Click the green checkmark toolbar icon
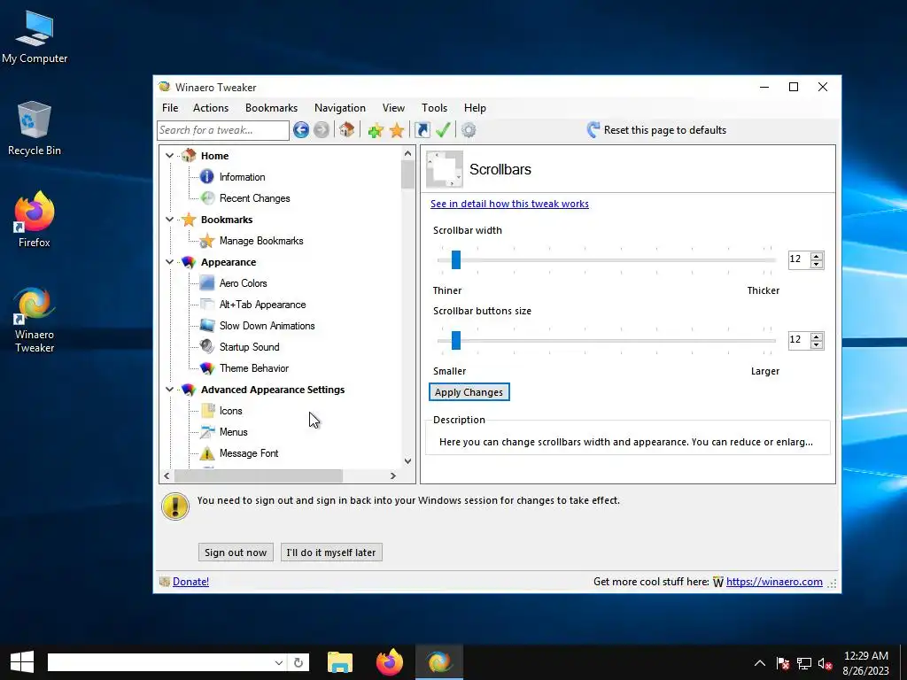 [x=444, y=130]
